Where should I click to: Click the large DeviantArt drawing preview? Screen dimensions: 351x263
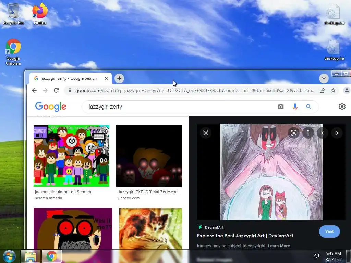(271, 172)
